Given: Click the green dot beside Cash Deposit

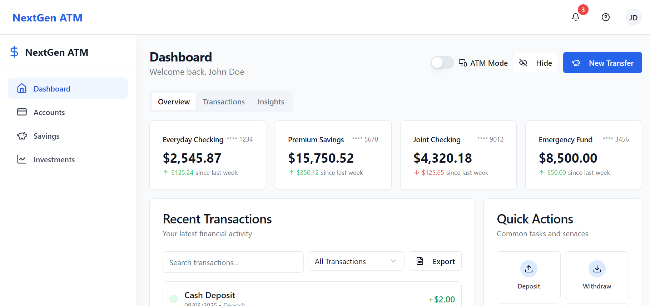Looking at the screenshot, I should point(174,298).
